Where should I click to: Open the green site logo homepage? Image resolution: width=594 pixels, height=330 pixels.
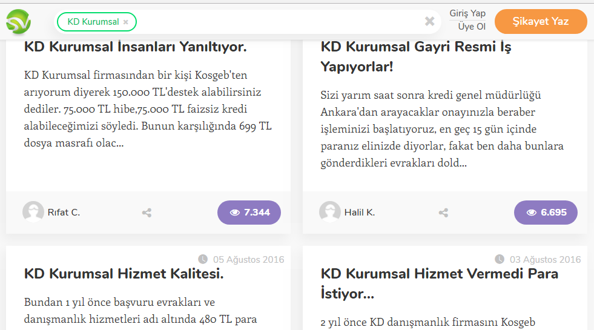tap(18, 22)
